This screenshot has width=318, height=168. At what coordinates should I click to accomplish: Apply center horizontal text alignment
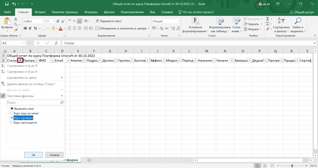tap(75, 28)
